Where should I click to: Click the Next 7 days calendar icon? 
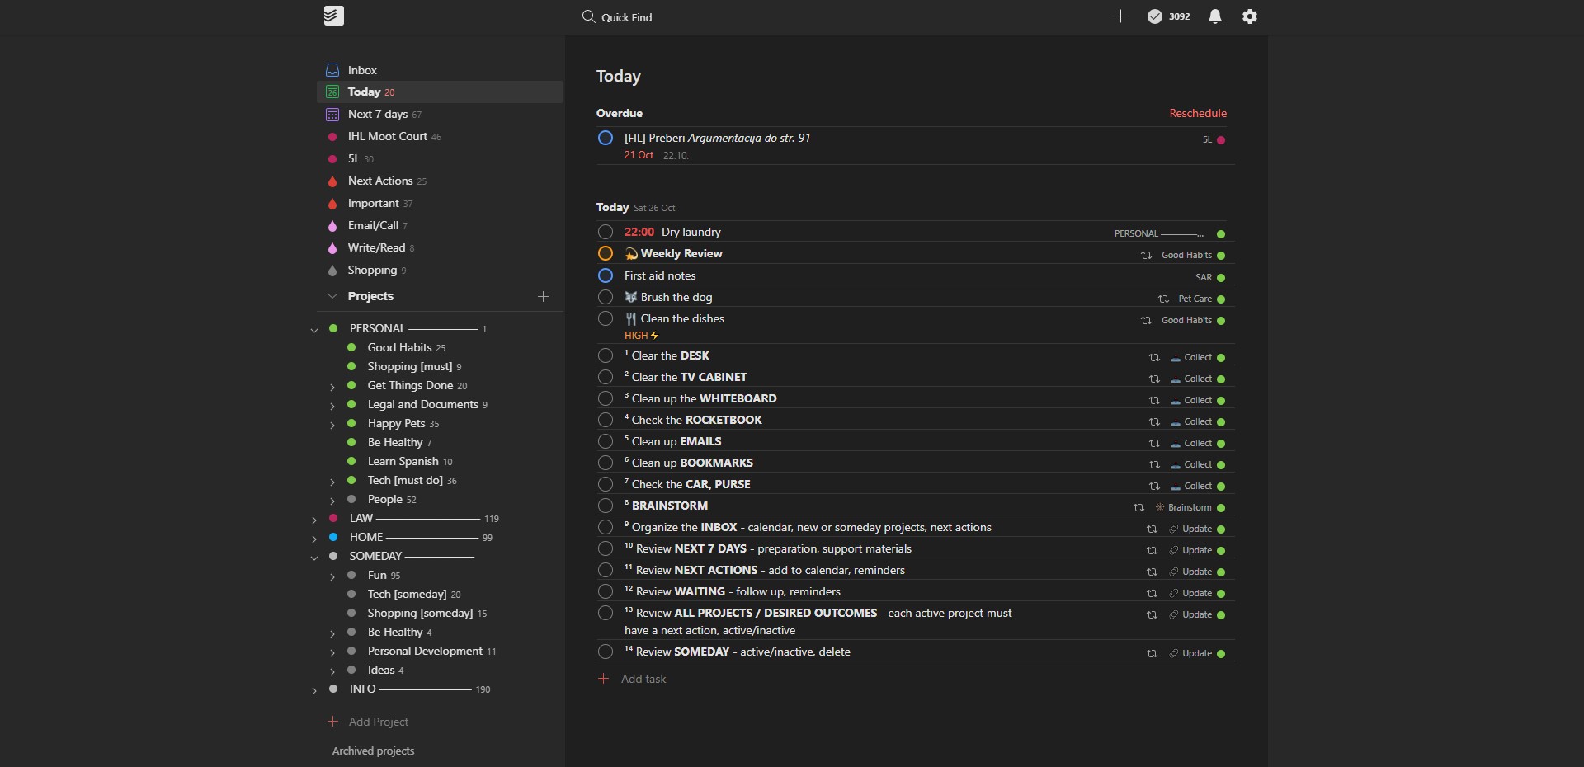point(332,114)
